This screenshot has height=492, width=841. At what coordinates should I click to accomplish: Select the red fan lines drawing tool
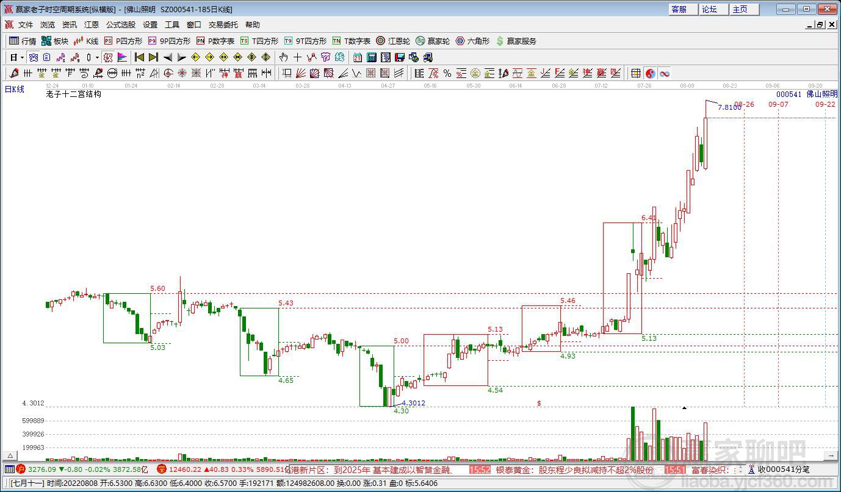[301, 73]
